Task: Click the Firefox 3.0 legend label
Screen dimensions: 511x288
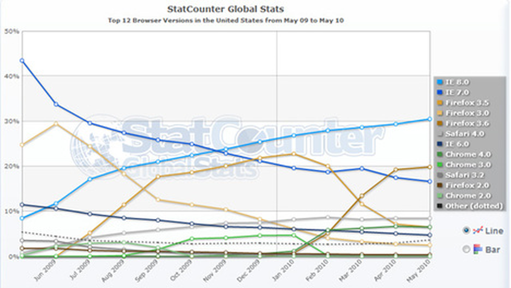Action: click(468, 113)
